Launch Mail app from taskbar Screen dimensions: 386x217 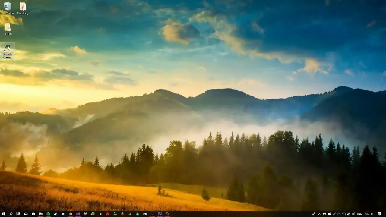pyautogui.click(x=26, y=214)
